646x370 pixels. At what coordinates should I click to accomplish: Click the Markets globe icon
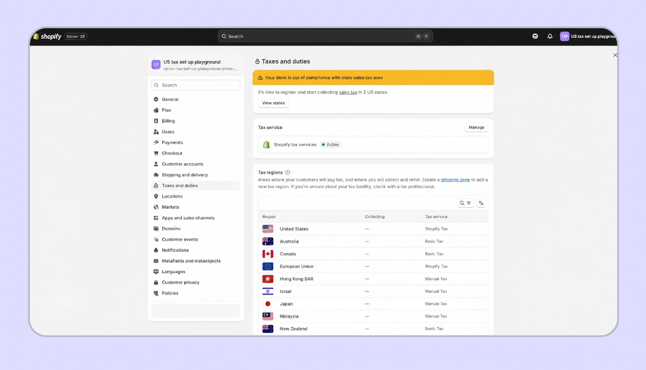pos(156,207)
